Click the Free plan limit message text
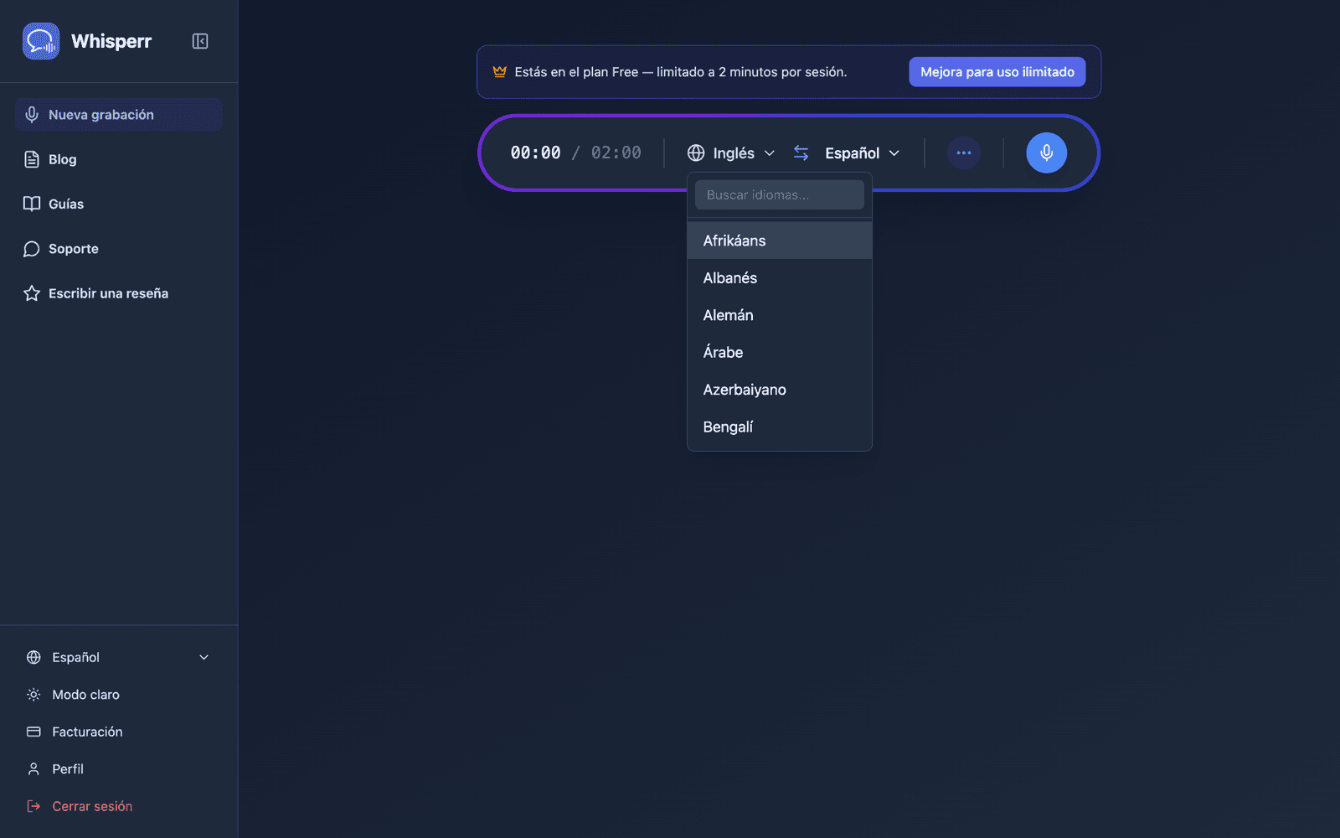 point(681,72)
